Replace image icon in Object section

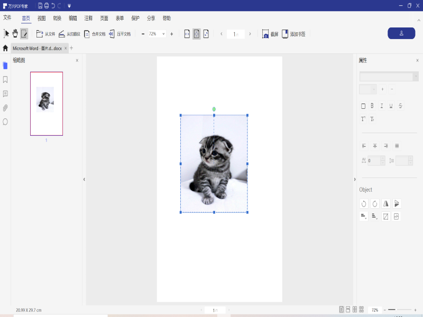click(396, 217)
